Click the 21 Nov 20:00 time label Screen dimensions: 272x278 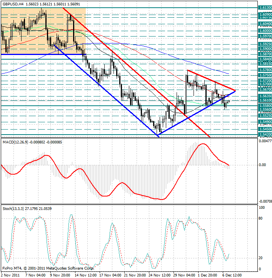[x=135, y=275]
